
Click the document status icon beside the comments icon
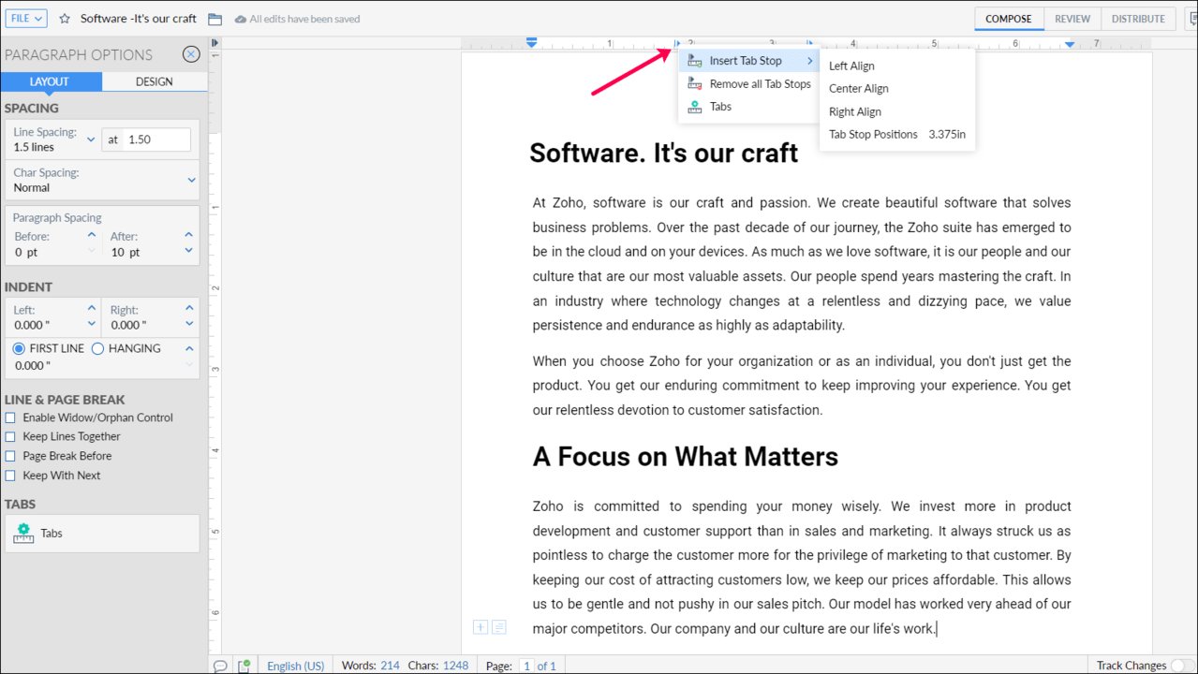(244, 666)
